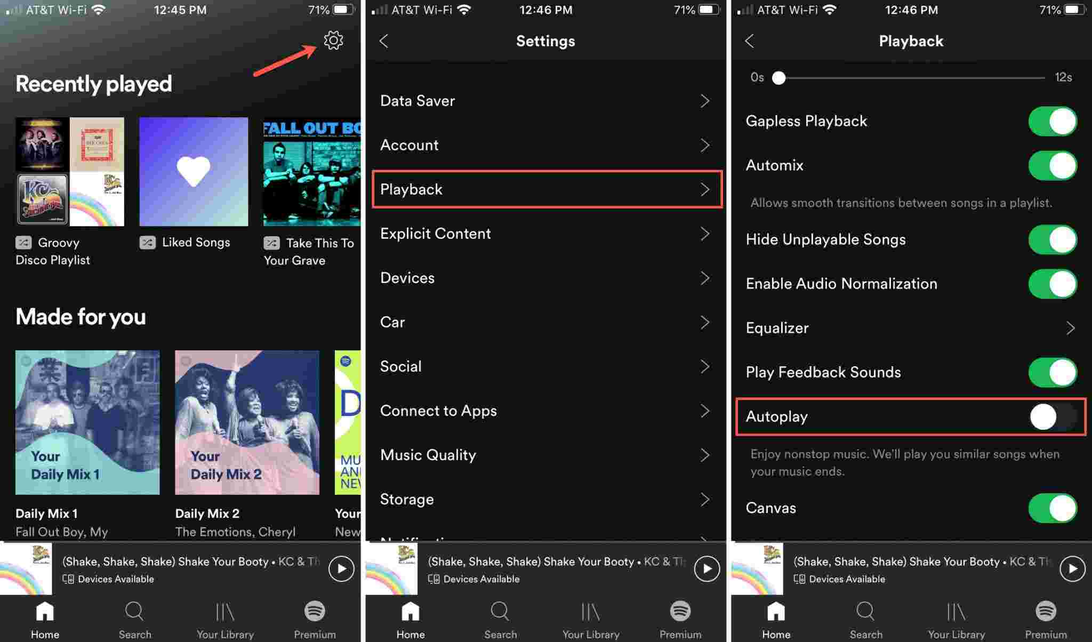1092x642 pixels.
Task: Expand the Playback settings menu item
Action: click(x=545, y=189)
